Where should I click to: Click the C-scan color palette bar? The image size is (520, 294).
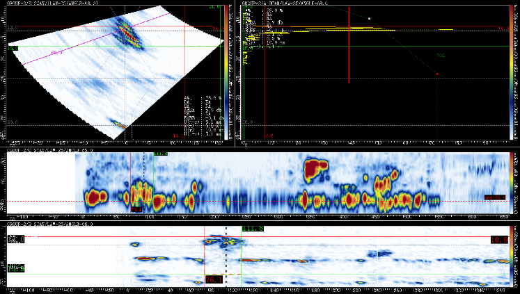[512, 183]
